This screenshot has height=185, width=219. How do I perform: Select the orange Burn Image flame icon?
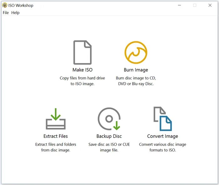[x=136, y=52]
